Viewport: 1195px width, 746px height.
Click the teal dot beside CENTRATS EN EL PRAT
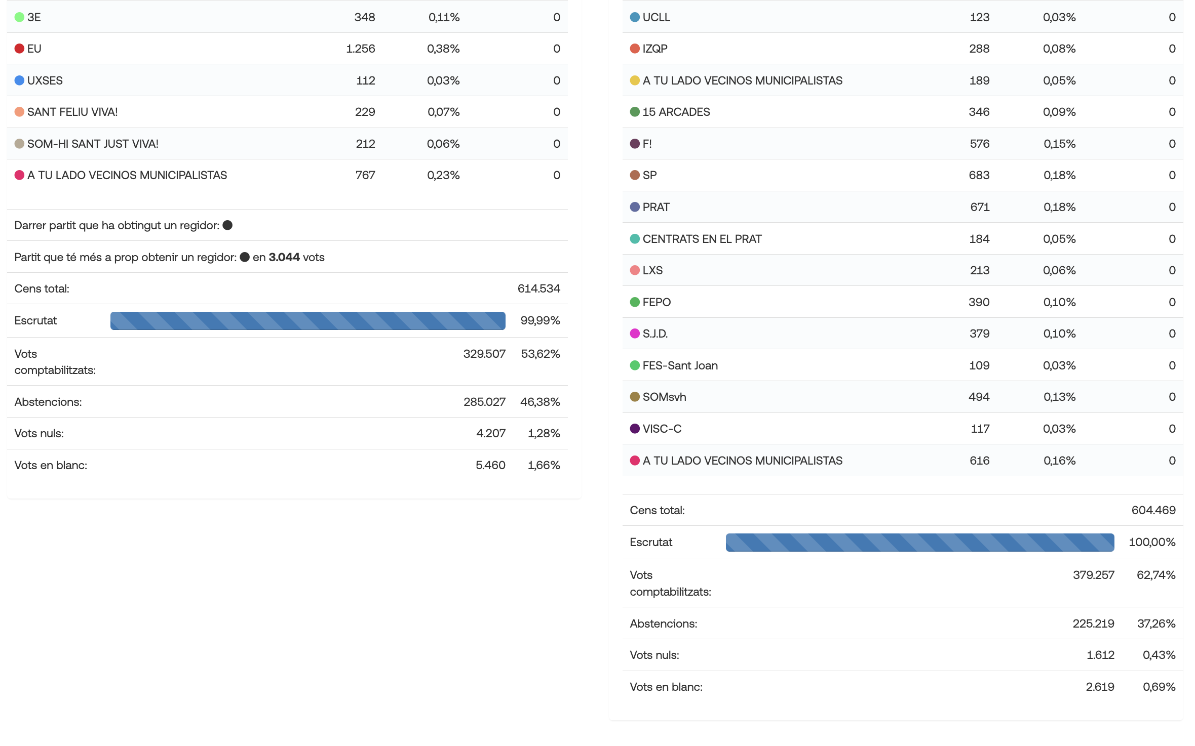click(x=635, y=239)
